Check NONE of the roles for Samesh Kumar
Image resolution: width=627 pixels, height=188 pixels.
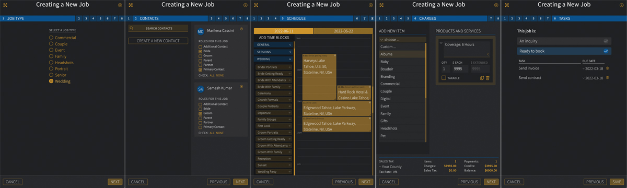[x=220, y=133]
